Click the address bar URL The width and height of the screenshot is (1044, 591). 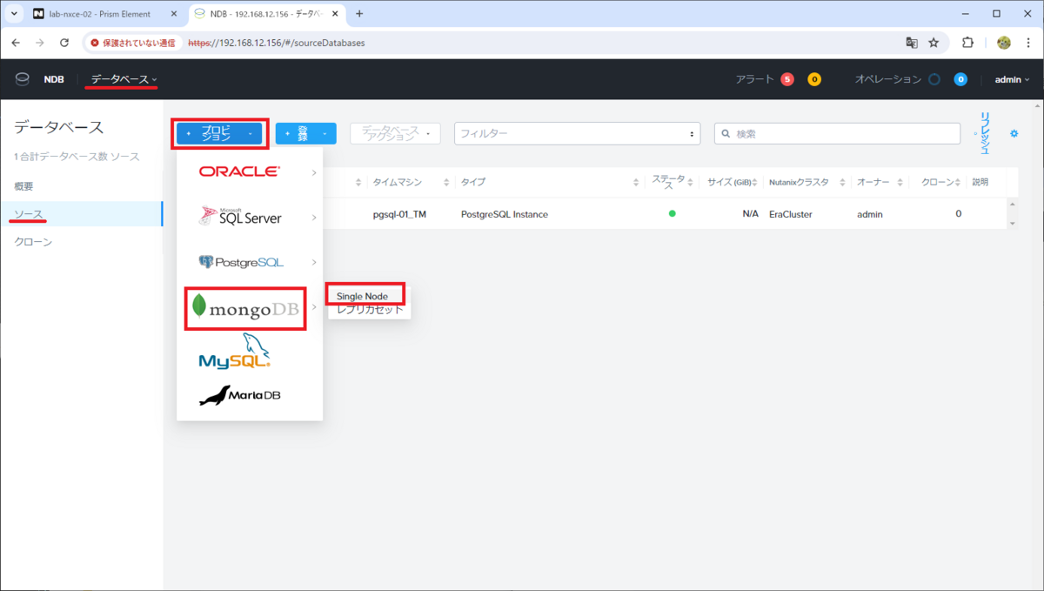click(x=277, y=42)
